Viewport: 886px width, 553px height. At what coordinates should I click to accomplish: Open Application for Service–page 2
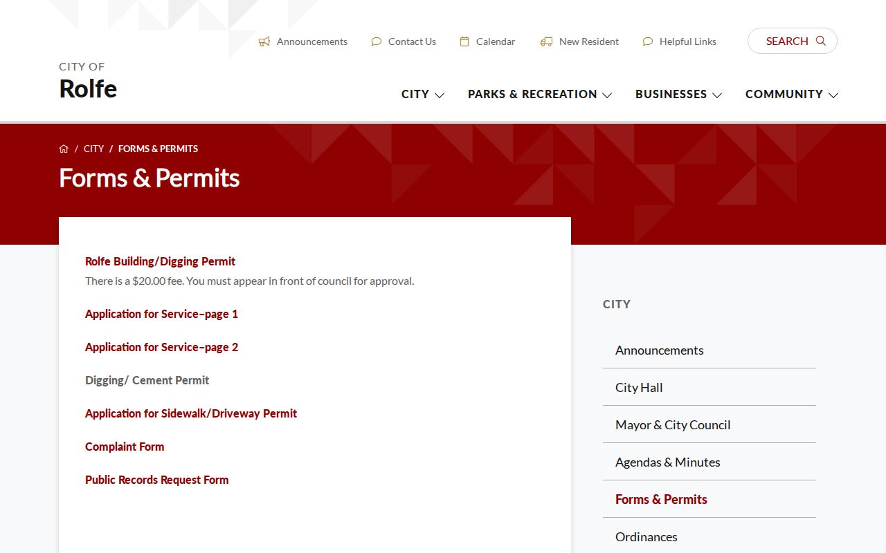(x=161, y=347)
